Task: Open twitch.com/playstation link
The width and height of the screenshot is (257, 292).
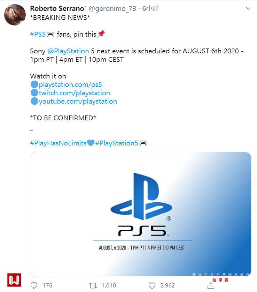Action: tap(74, 93)
